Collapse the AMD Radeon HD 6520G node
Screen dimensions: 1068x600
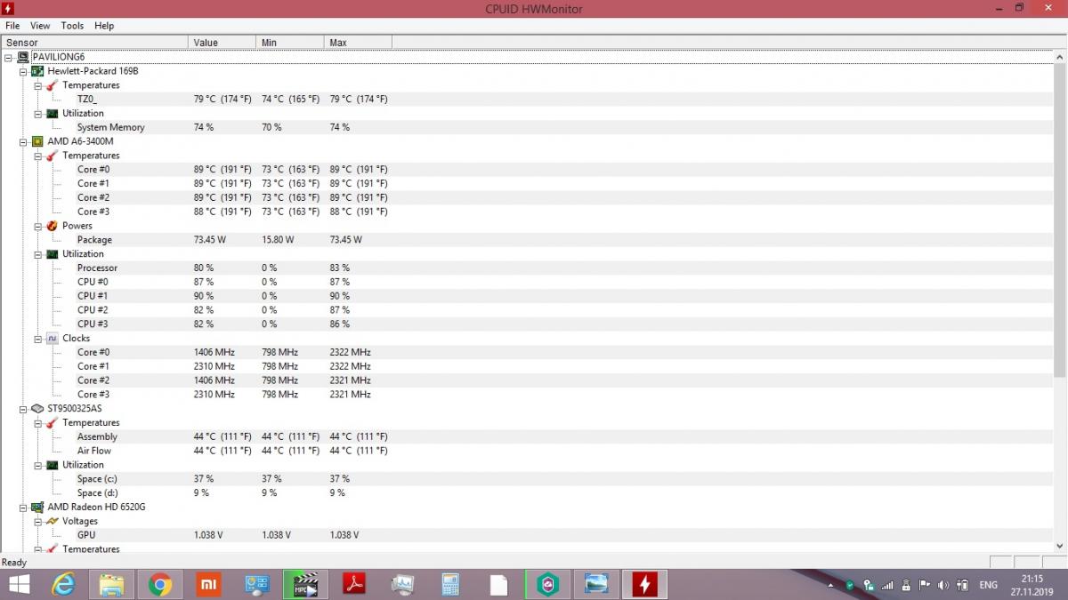click(23, 507)
